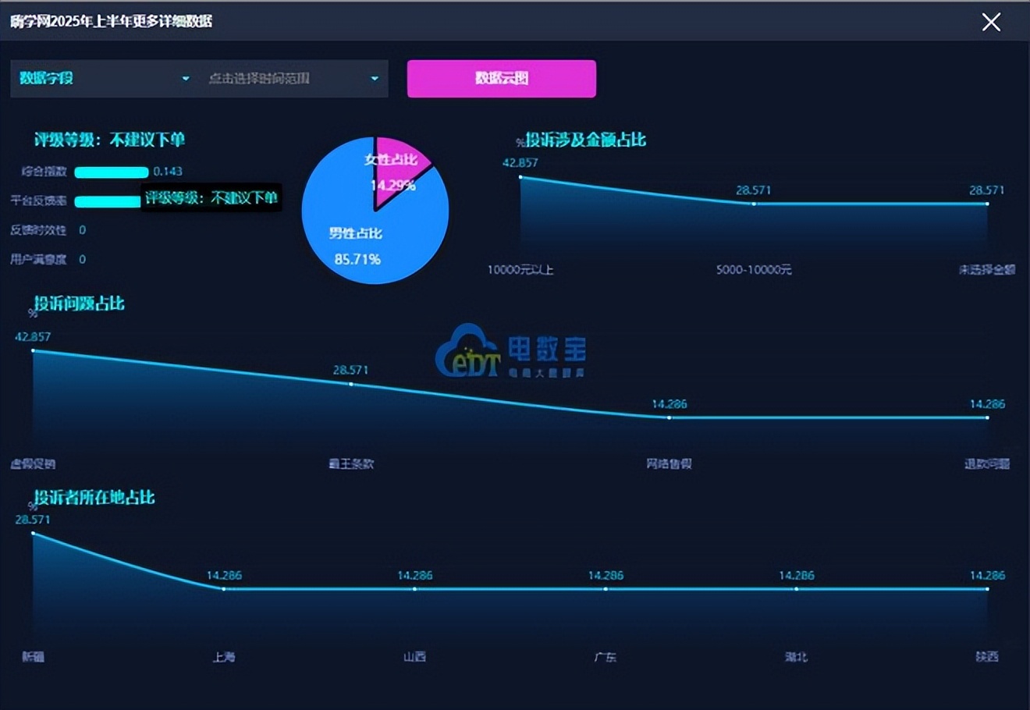Click the 霸王条款 data point at 28.571
This screenshot has width=1030, height=710.
(351, 384)
